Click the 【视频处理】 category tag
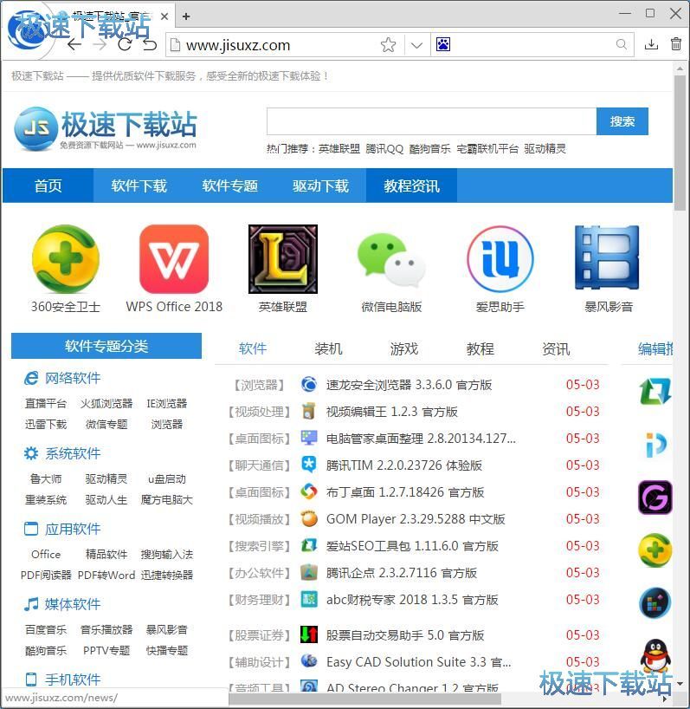 pyautogui.click(x=260, y=412)
